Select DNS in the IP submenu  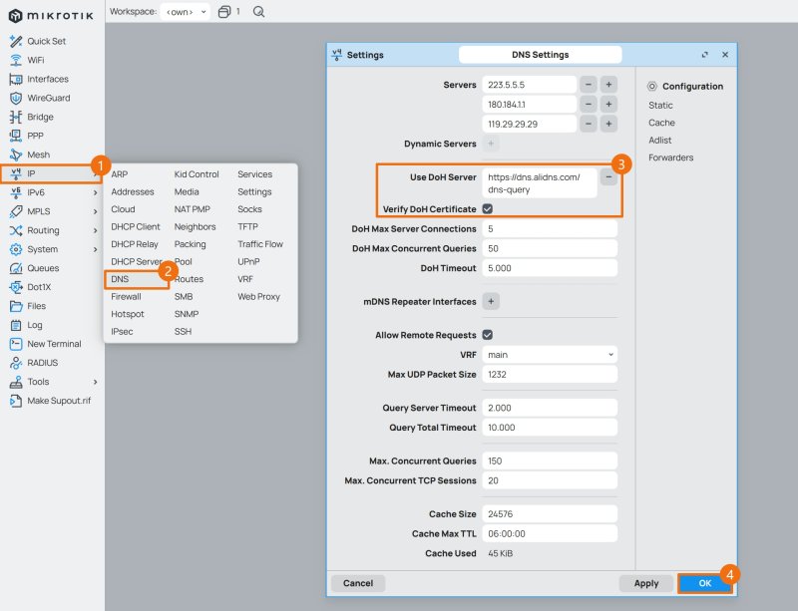tap(120, 279)
